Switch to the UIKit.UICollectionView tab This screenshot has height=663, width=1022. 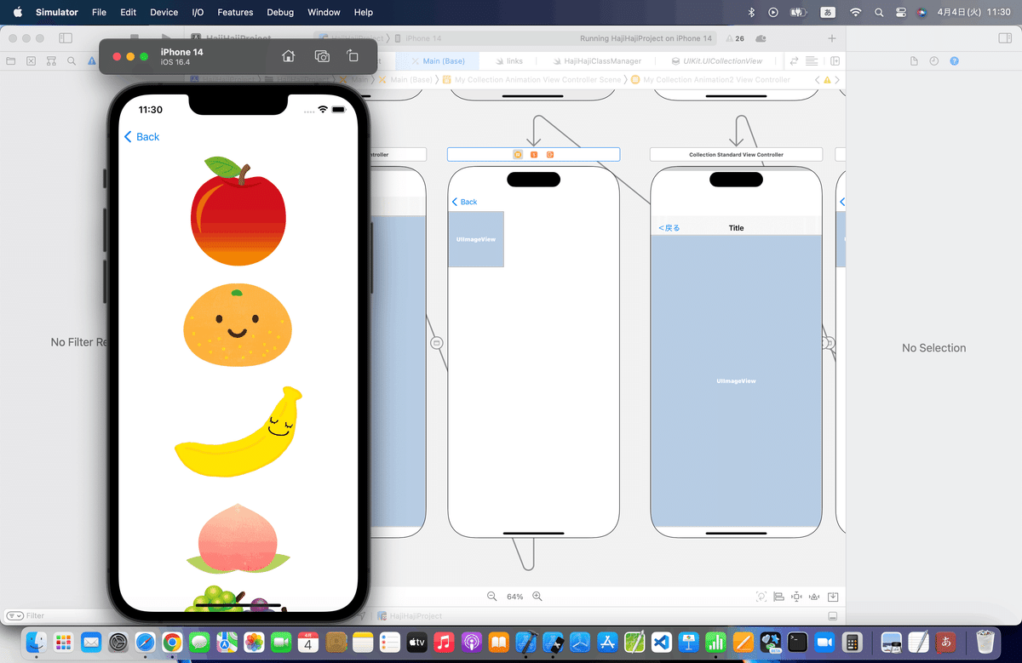[x=716, y=61]
